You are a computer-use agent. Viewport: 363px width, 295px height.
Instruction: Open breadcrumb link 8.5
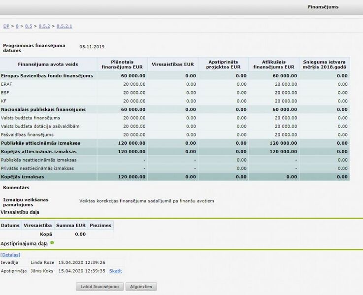point(29,26)
